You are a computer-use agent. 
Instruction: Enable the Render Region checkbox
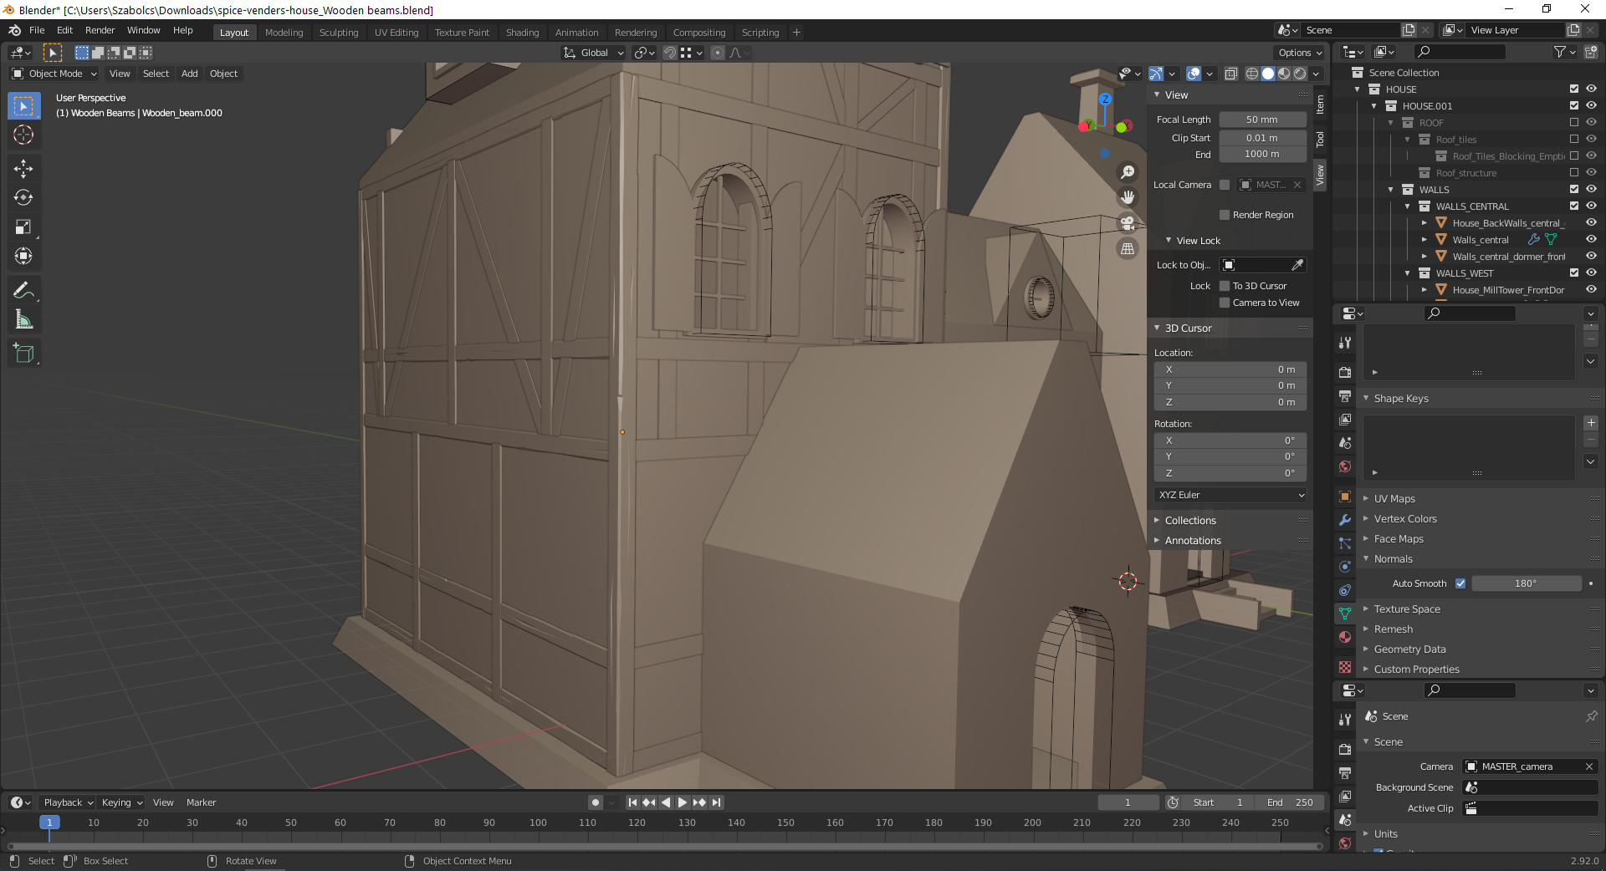pos(1225,215)
